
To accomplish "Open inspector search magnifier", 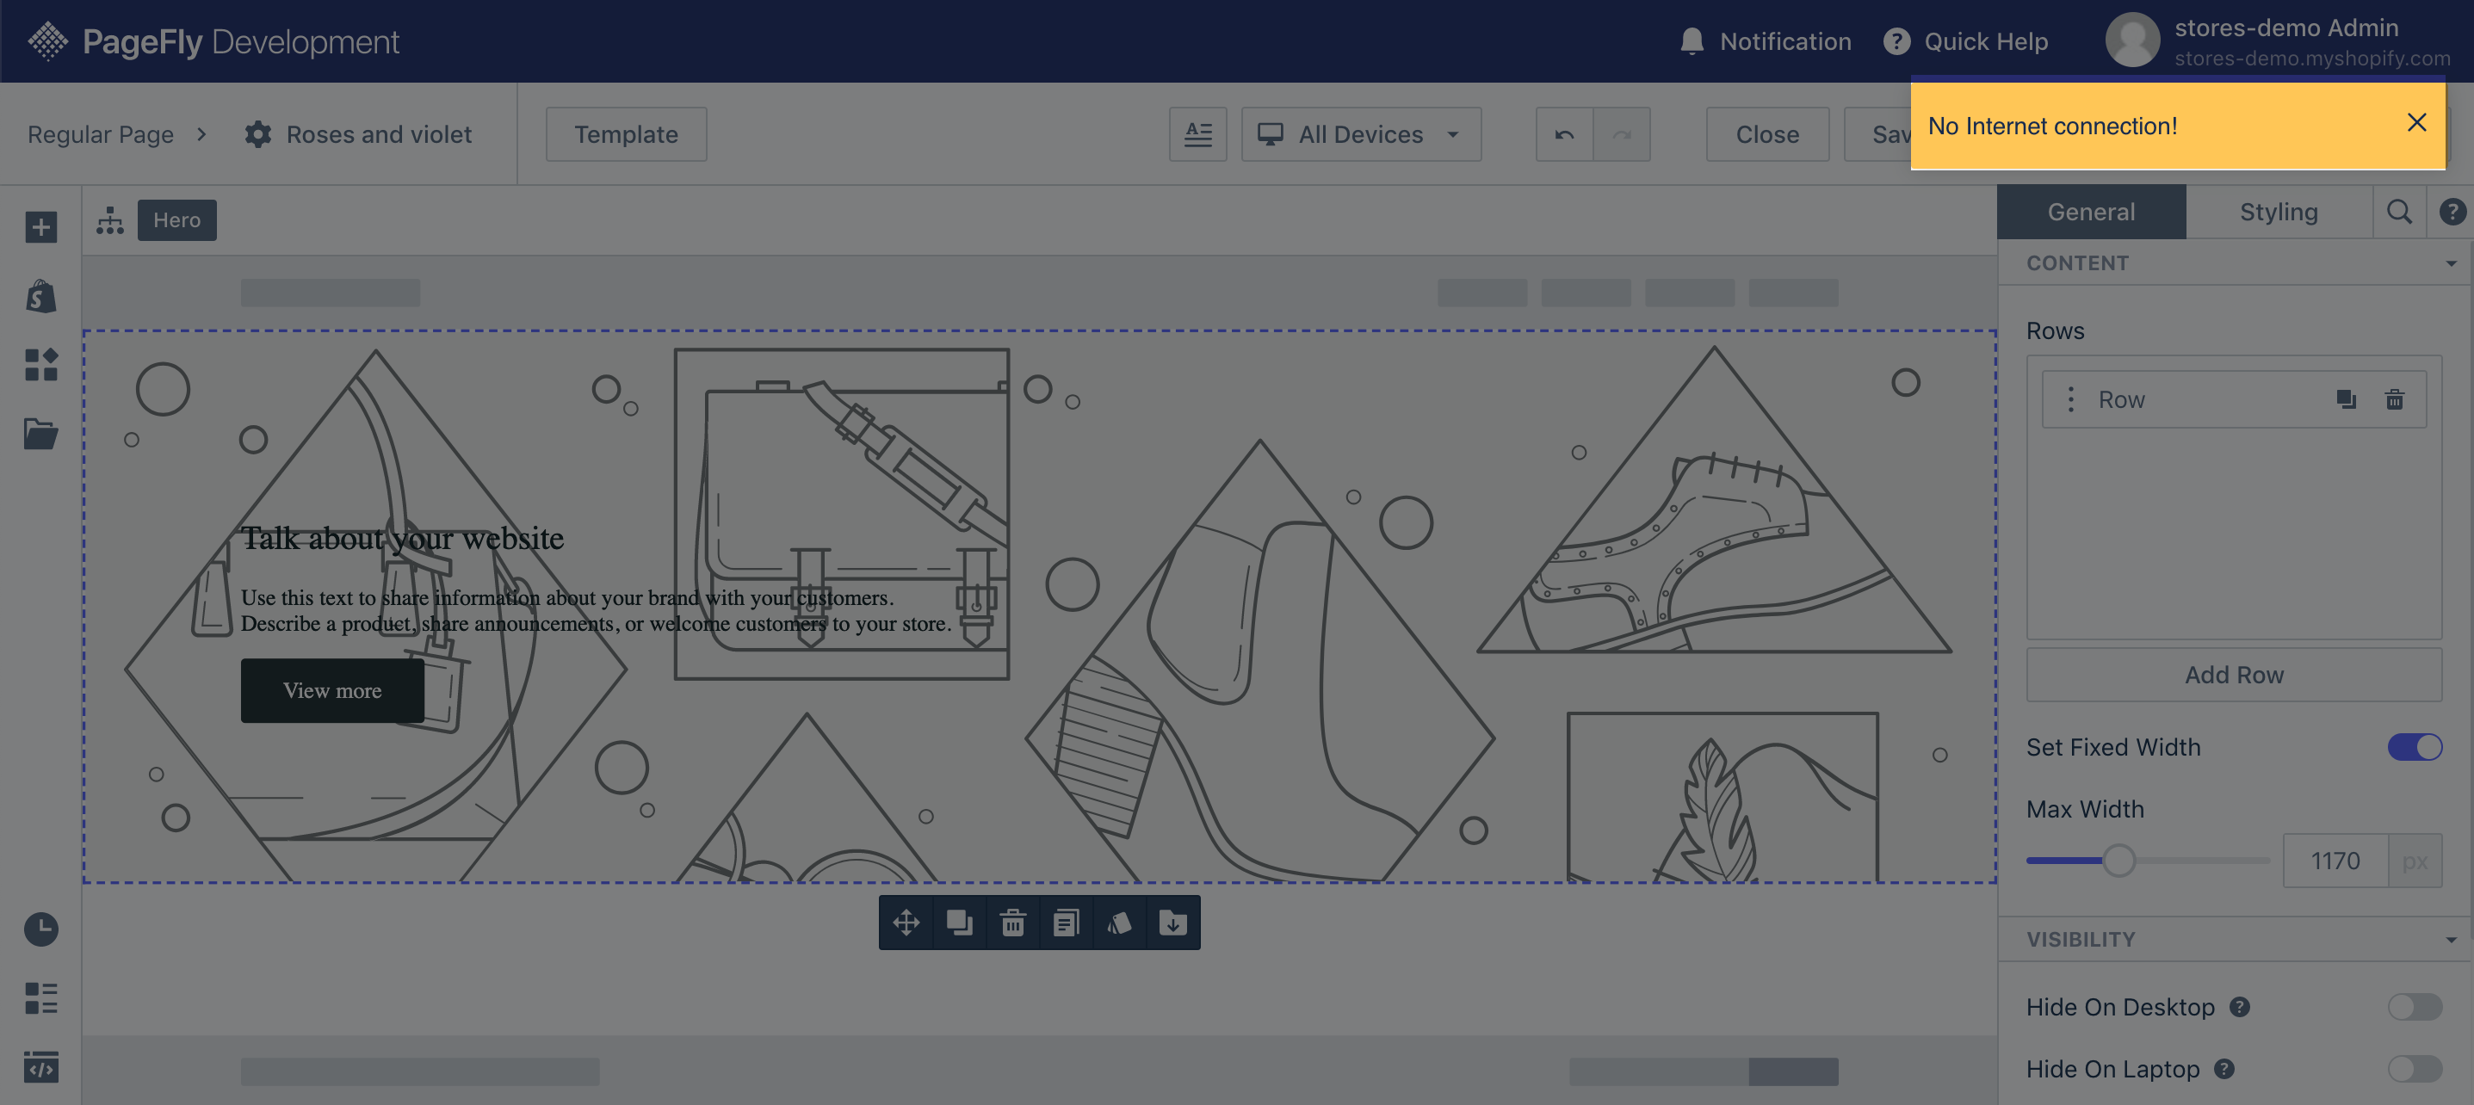I will click(x=2399, y=211).
